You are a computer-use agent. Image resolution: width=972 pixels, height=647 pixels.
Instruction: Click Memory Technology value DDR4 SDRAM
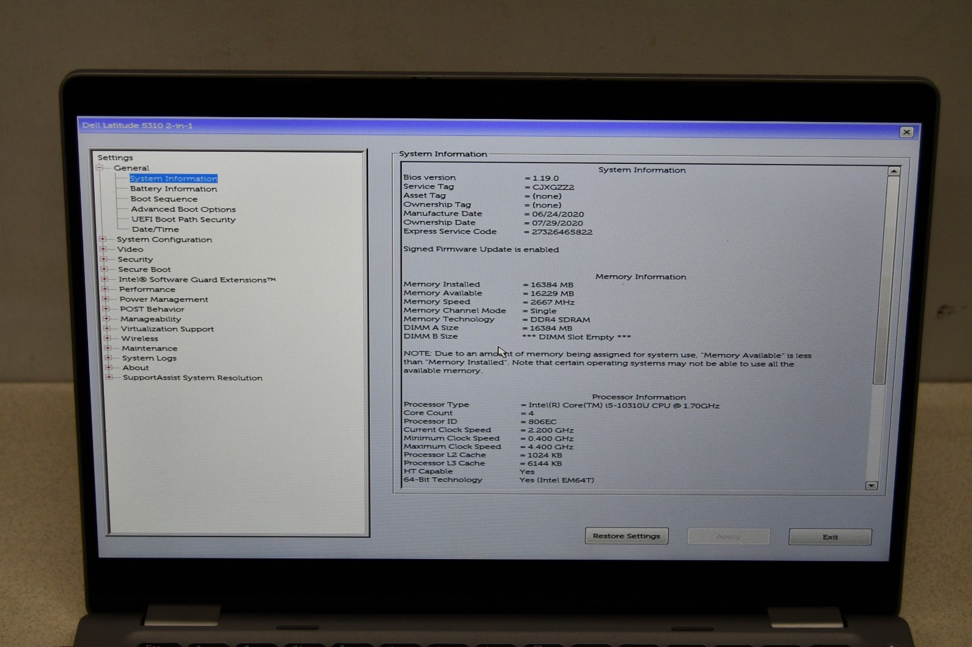560,320
